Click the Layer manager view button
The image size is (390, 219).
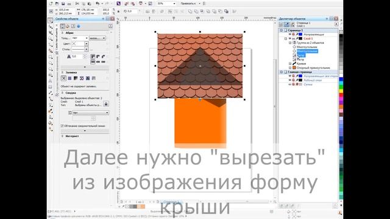(x=292, y=24)
